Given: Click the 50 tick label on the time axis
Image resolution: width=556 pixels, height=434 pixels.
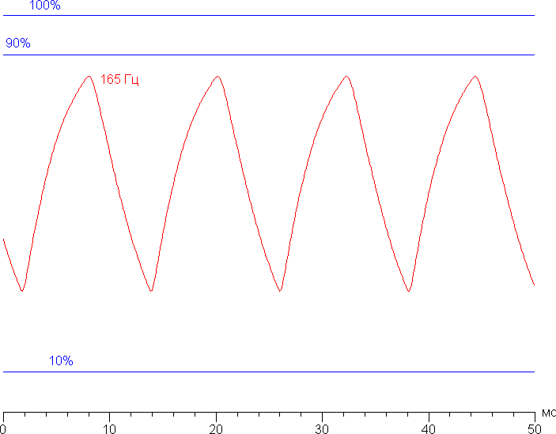Looking at the screenshot, I should tap(535, 428).
